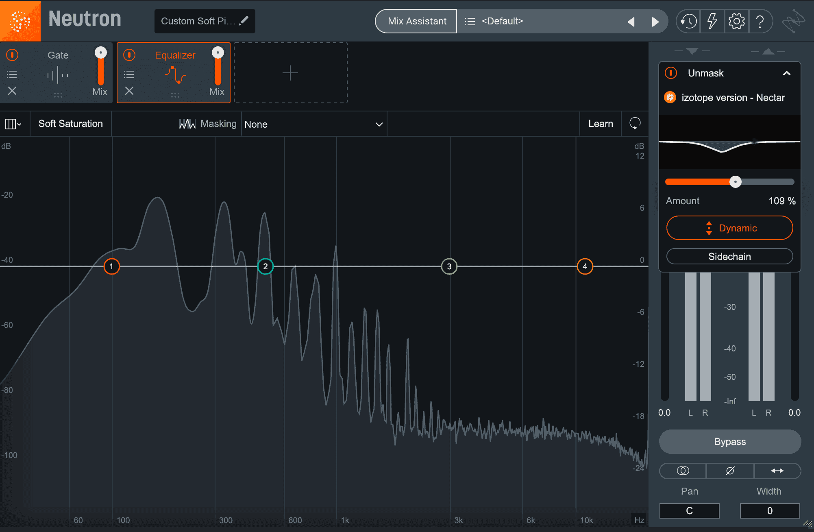Click the Pan value field C
This screenshot has height=532, width=814.
point(690,511)
